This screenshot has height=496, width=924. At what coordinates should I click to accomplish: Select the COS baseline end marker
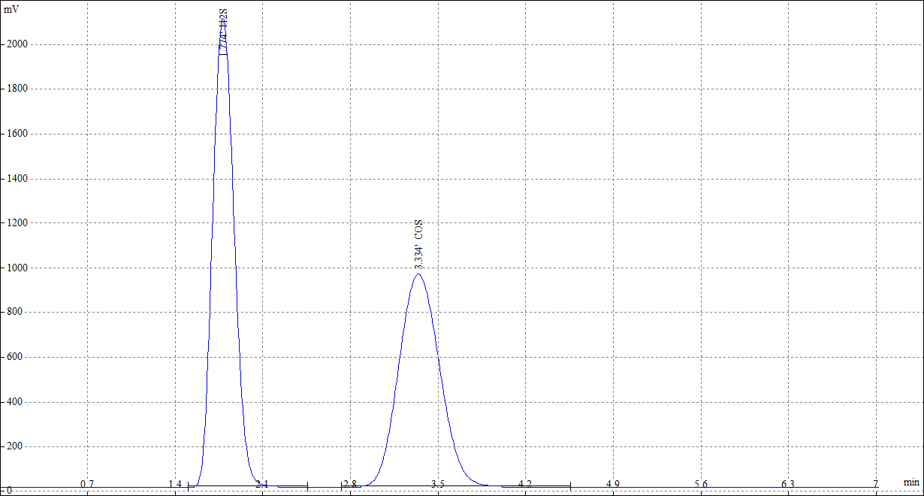coord(570,487)
